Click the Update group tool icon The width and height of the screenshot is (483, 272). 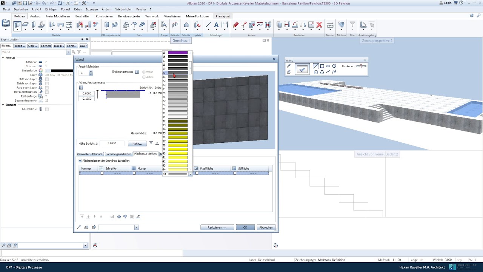(x=197, y=25)
